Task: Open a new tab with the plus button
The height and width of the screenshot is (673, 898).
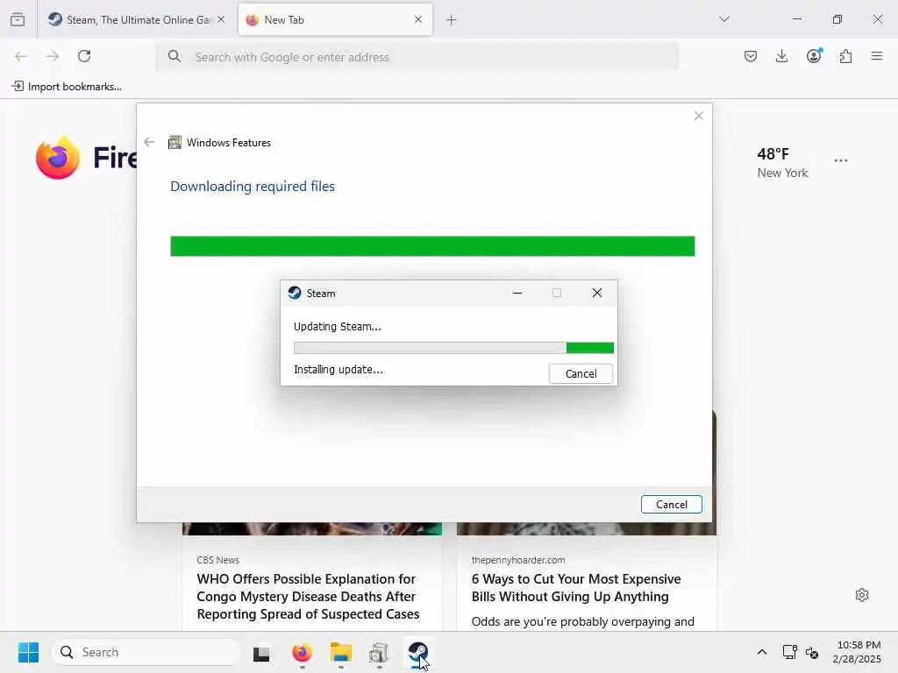Action: pyautogui.click(x=452, y=20)
